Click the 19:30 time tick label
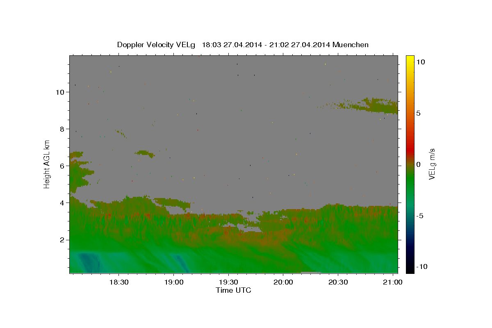The width and height of the screenshot is (492, 328). pos(228,282)
